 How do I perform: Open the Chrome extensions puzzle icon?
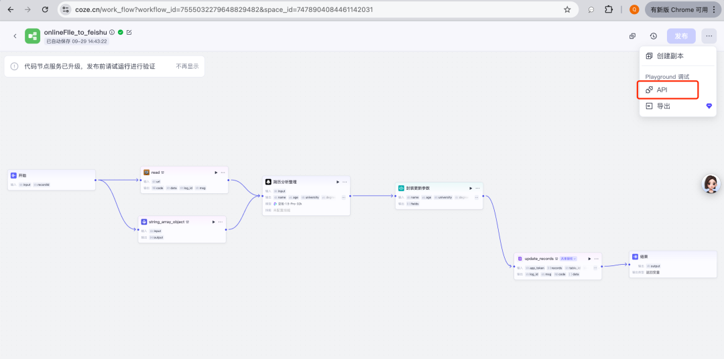[609, 10]
